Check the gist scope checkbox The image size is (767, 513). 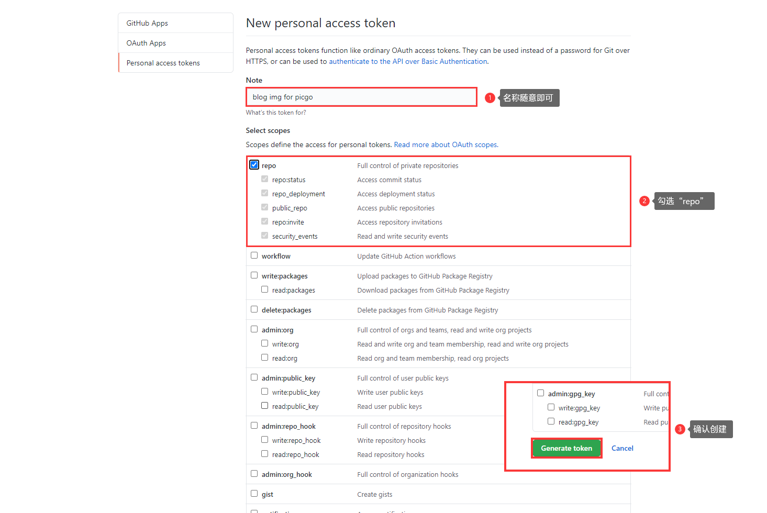pyautogui.click(x=254, y=494)
